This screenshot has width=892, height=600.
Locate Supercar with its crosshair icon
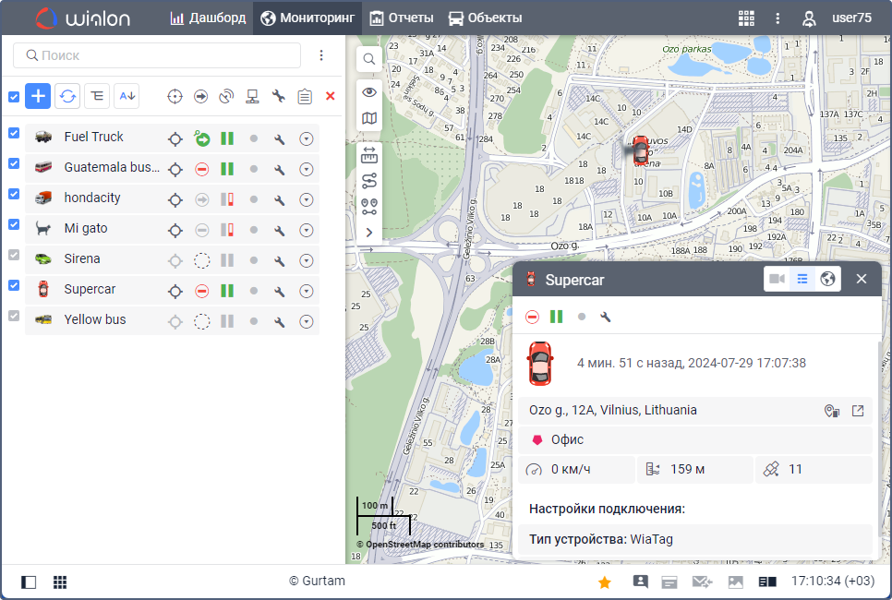pyautogui.click(x=175, y=292)
